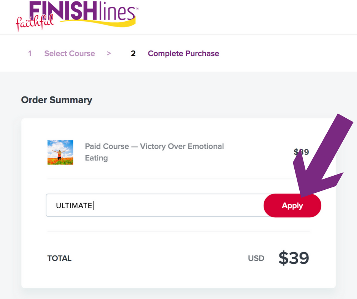Viewport: 357px width, 299px height.
Task: Click the step number 2 indicator
Action: pyautogui.click(x=133, y=54)
